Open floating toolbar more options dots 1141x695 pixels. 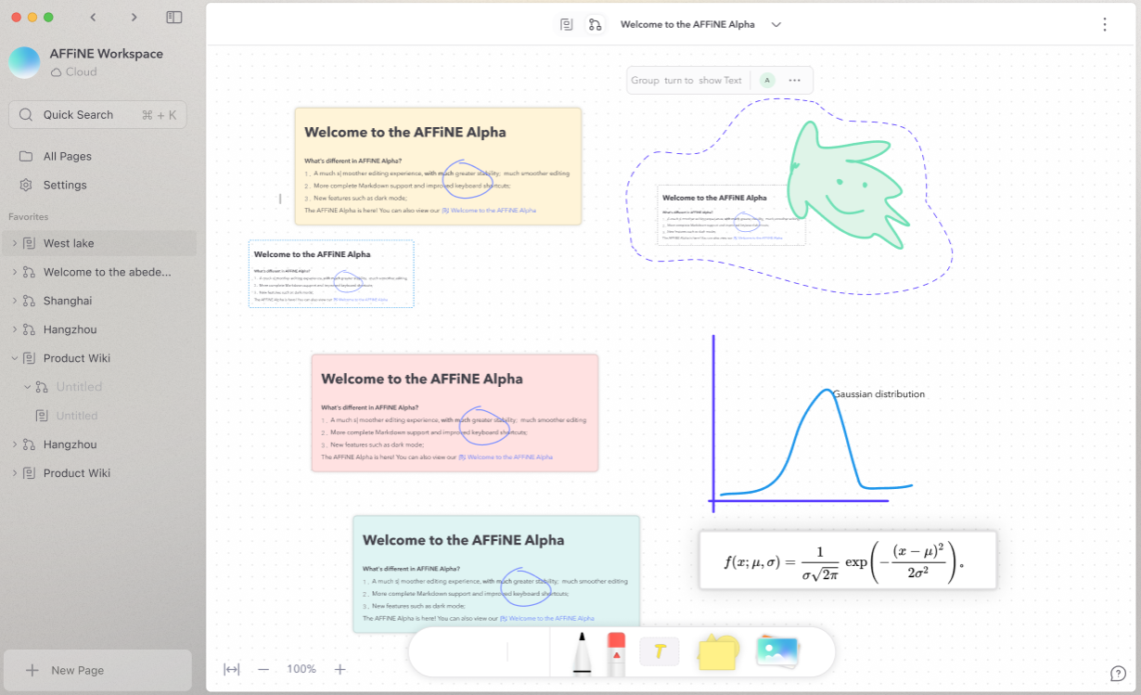[794, 81]
